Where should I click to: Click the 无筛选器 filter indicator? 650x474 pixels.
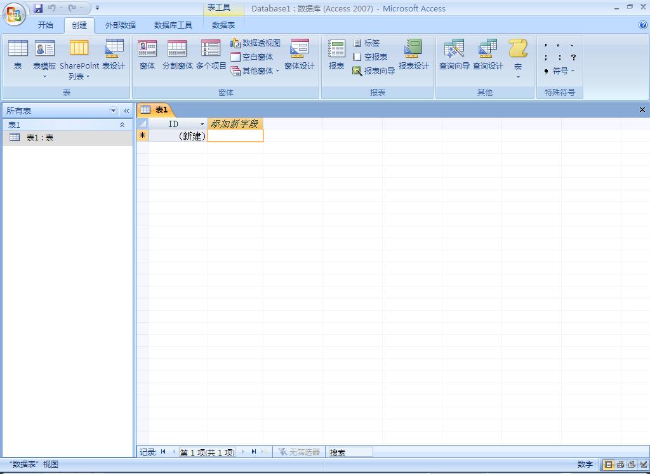[298, 452]
